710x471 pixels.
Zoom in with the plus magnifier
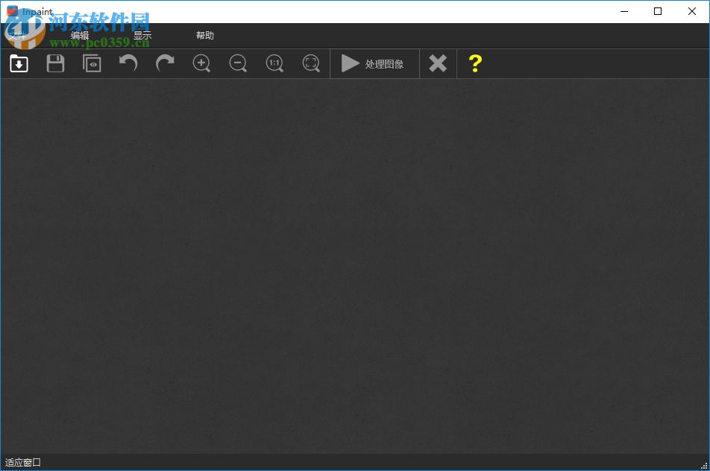point(201,63)
